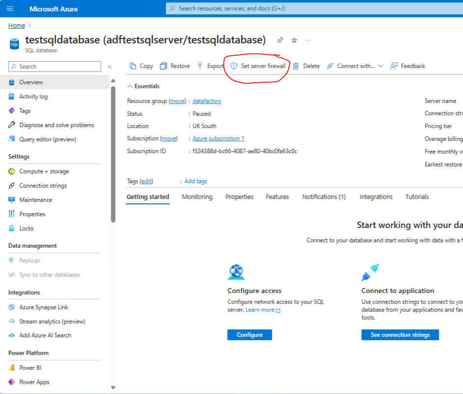Click the Locks padlock icon
Viewport: 463px width, 394px height.
[x=11, y=228]
